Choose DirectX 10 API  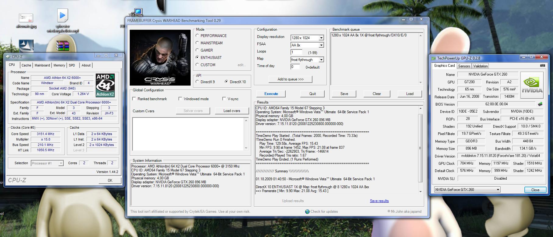(x=227, y=82)
